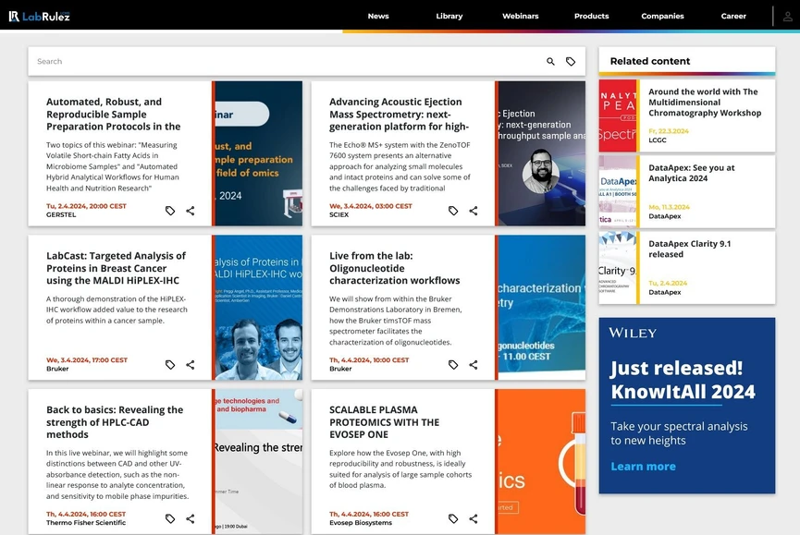The width and height of the screenshot is (800, 535).
Task: Click Evosep Biosystems company name
Action: (361, 523)
